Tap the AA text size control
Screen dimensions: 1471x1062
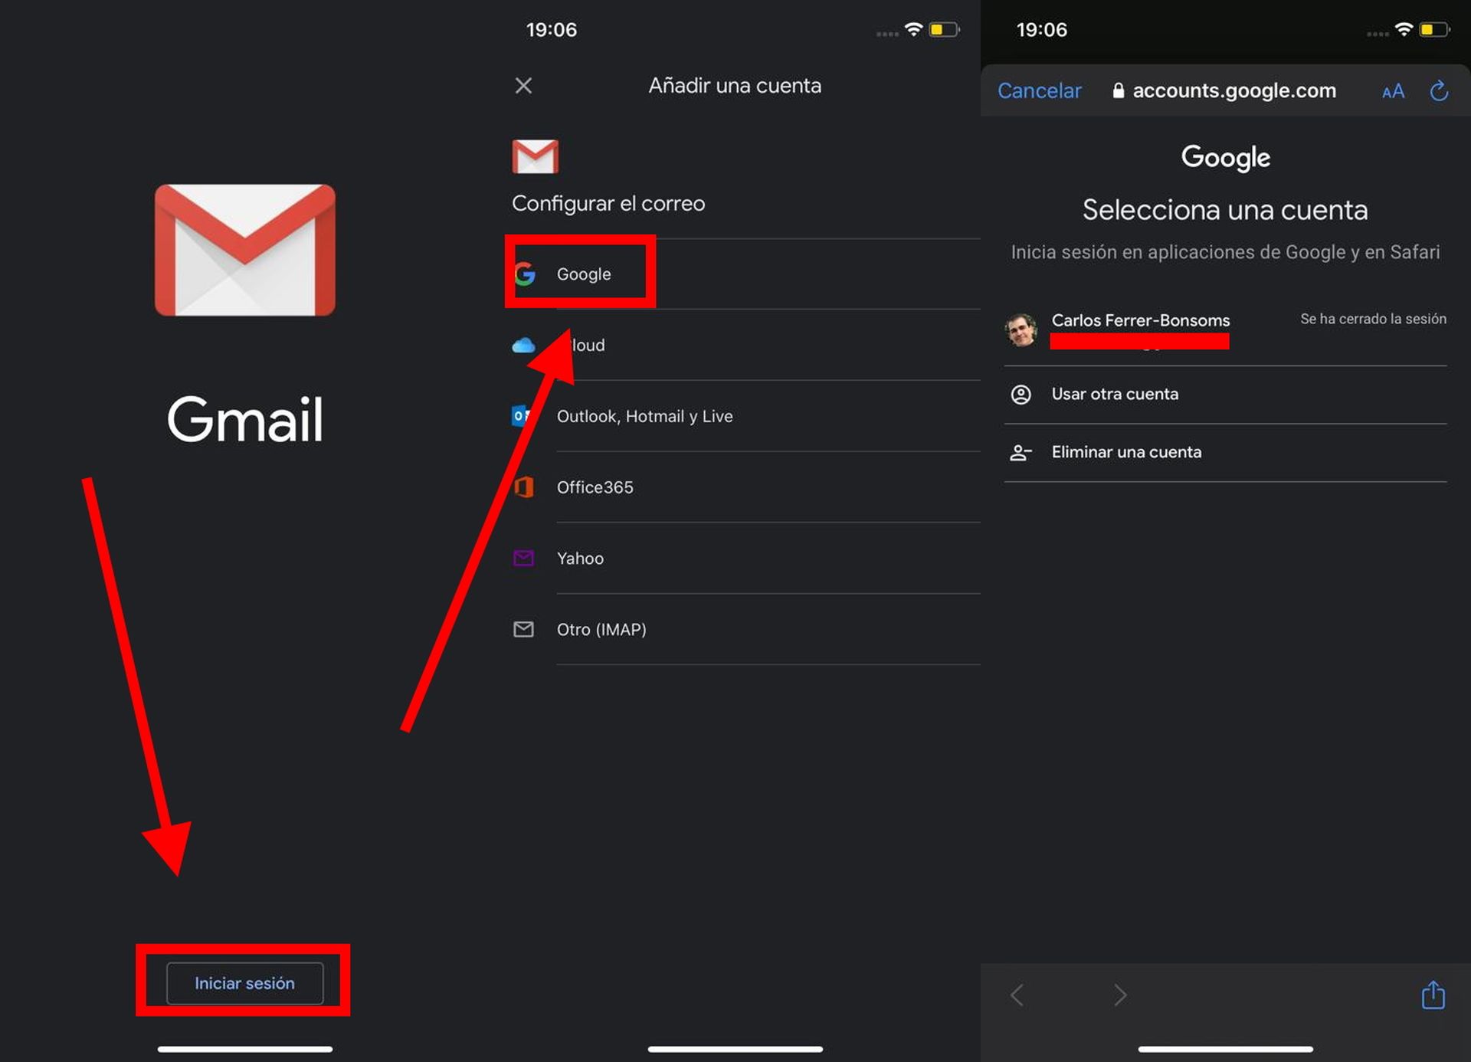(1392, 90)
